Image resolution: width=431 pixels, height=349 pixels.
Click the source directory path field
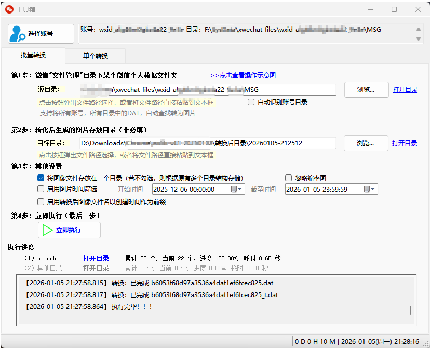point(208,89)
